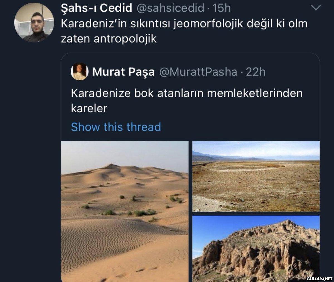Click the 22h quoted tweet timestamp
The height and width of the screenshot is (282, 334).
tap(256, 72)
